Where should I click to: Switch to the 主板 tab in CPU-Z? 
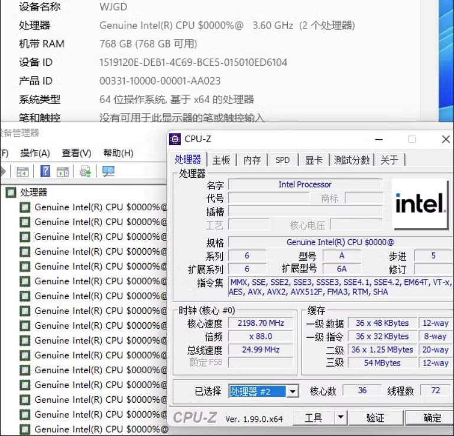coord(222,160)
